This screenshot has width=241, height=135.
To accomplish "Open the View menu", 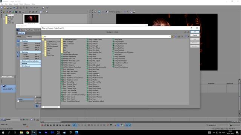I will click(11, 4).
